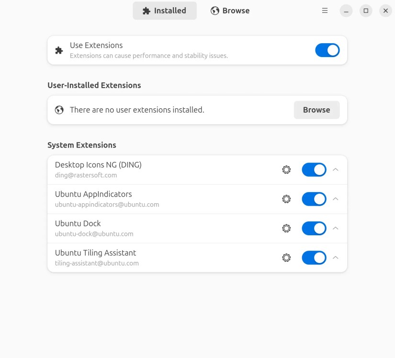This screenshot has width=395, height=358.
Task: Expand the Ubuntu AppIndicators row details
Action: [336, 199]
